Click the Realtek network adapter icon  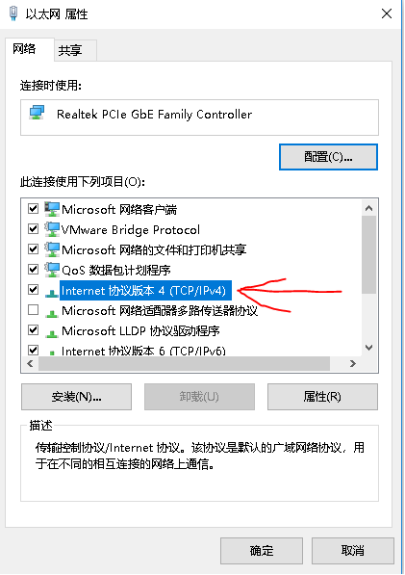tap(37, 113)
